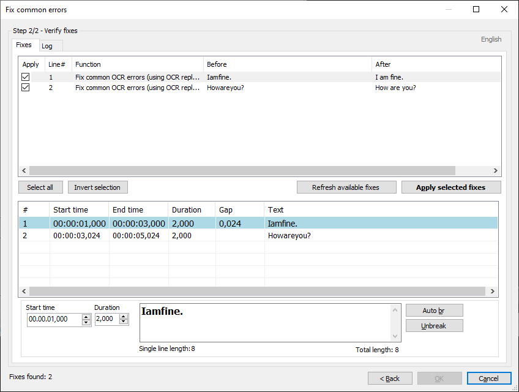Click into the Start time field

coord(54,319)
